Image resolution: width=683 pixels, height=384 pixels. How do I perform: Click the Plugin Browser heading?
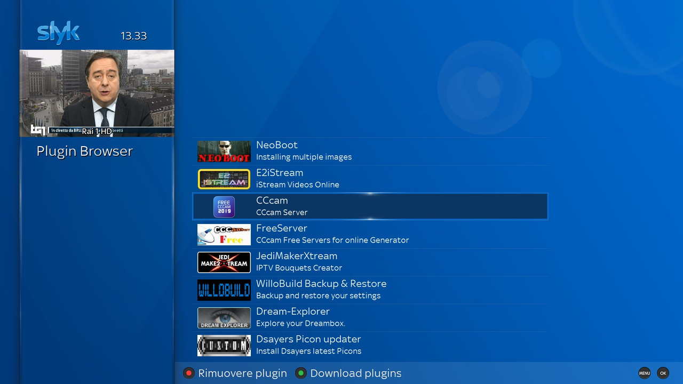(x=84, y=151)
